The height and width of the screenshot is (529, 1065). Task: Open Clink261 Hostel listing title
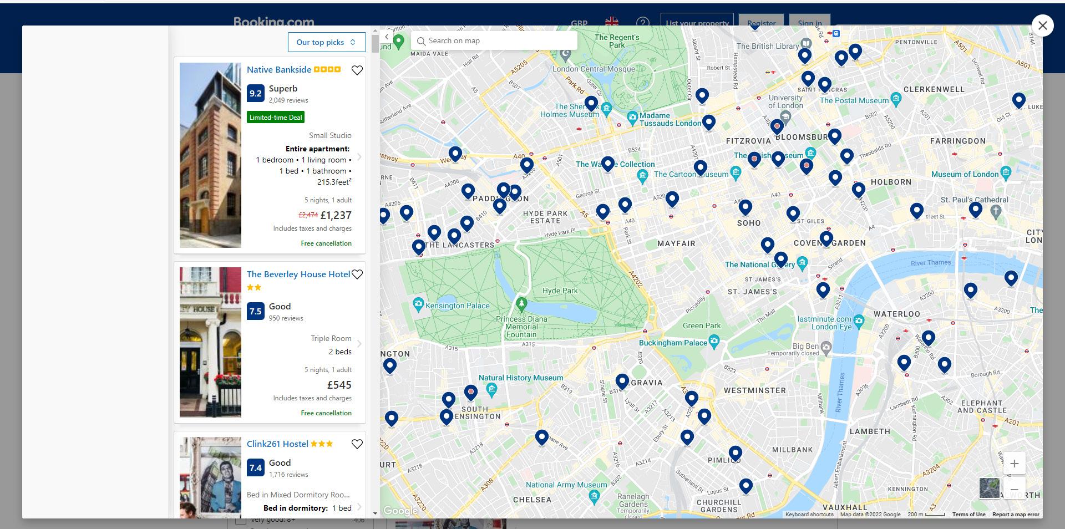click(277, 444)
